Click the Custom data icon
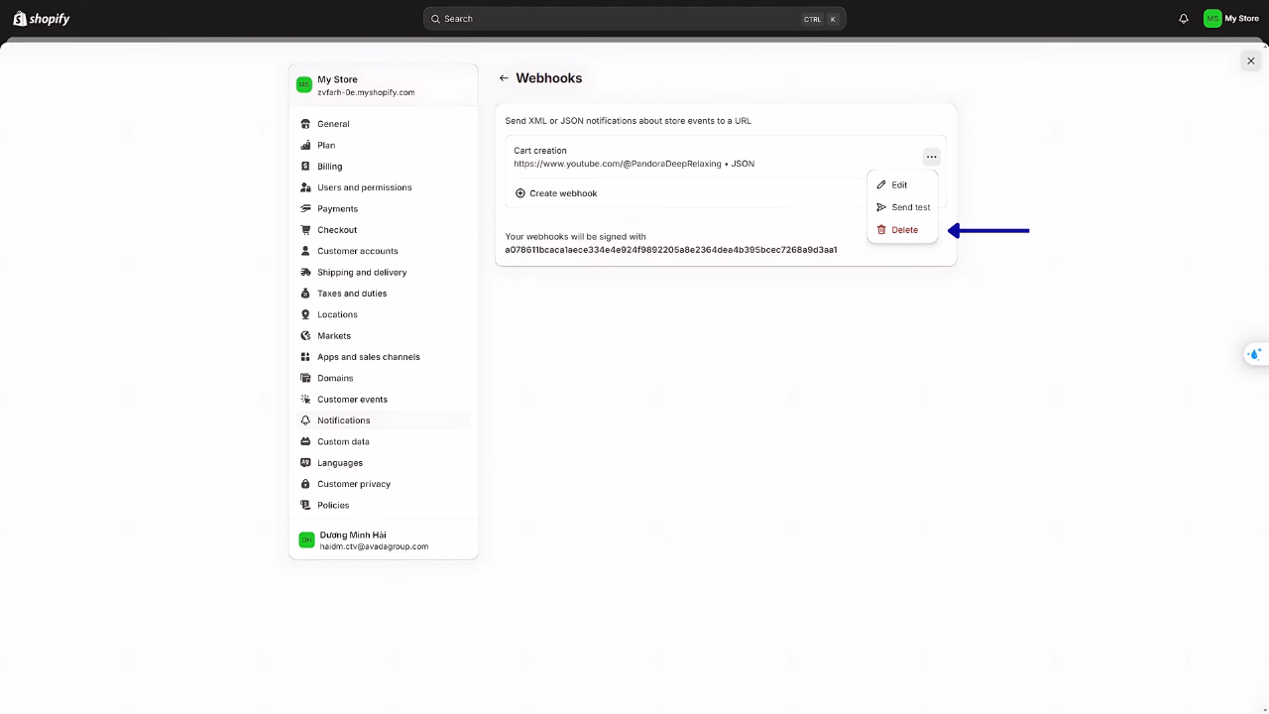 point(305,441)
